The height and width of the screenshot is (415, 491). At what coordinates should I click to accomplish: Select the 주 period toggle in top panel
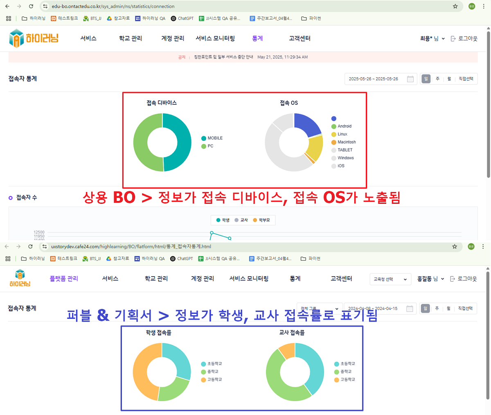(437, 79)
